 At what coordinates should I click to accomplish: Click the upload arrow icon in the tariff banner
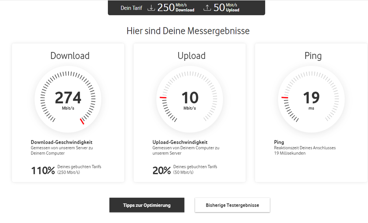point(207,7)
